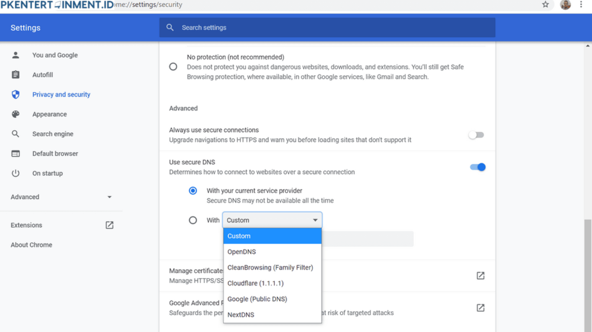Choose Google (Public DNS) option
Screen dimensions: 592x332
tap(272, 299)
